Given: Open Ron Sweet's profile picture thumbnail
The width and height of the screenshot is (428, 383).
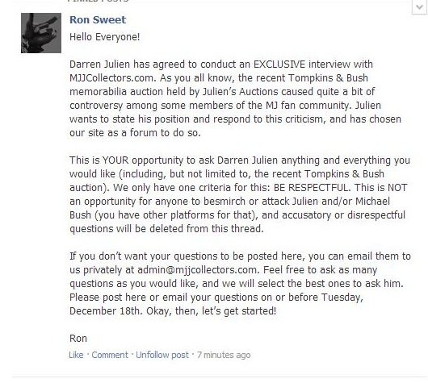Looking at the screenshot, I should (x=41, y=33).
